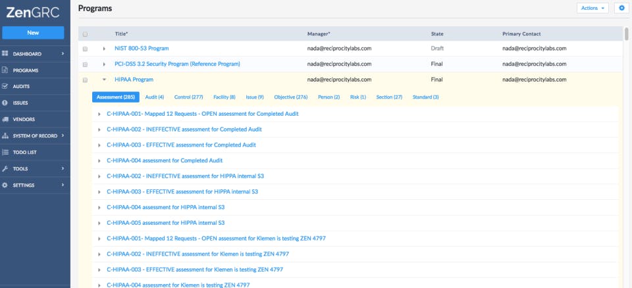Switch to the Section (27) tab

click(389, 97)
